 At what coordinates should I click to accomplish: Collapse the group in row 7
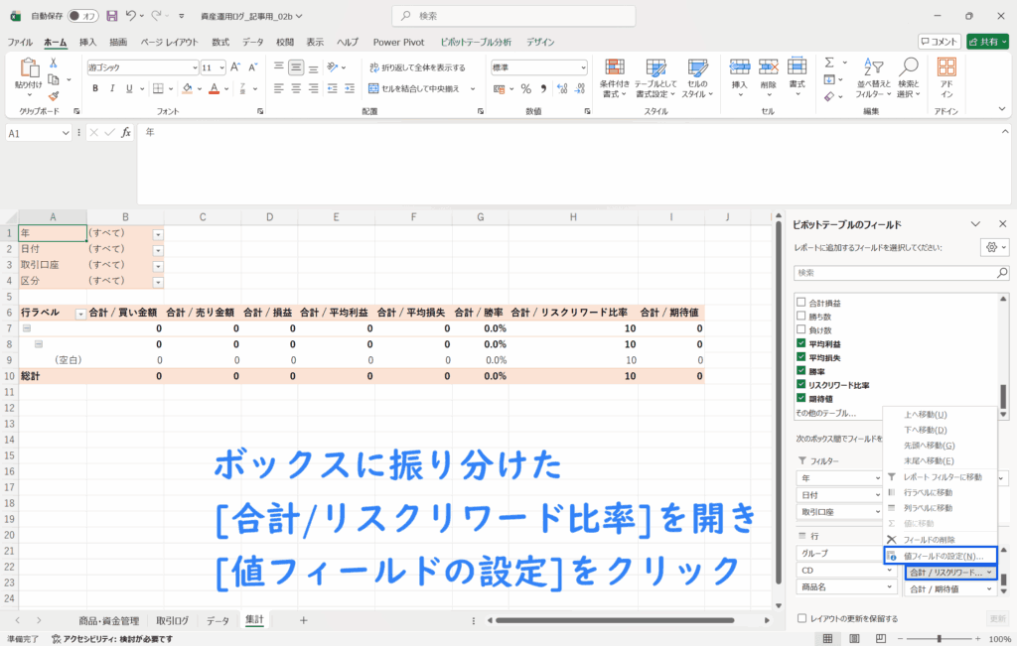click(27, 328)
